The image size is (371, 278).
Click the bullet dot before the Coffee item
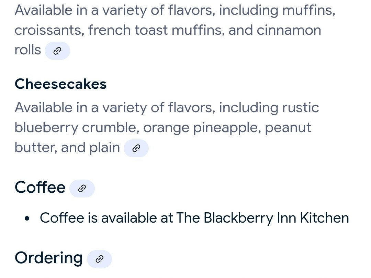[x=27, y=218]
